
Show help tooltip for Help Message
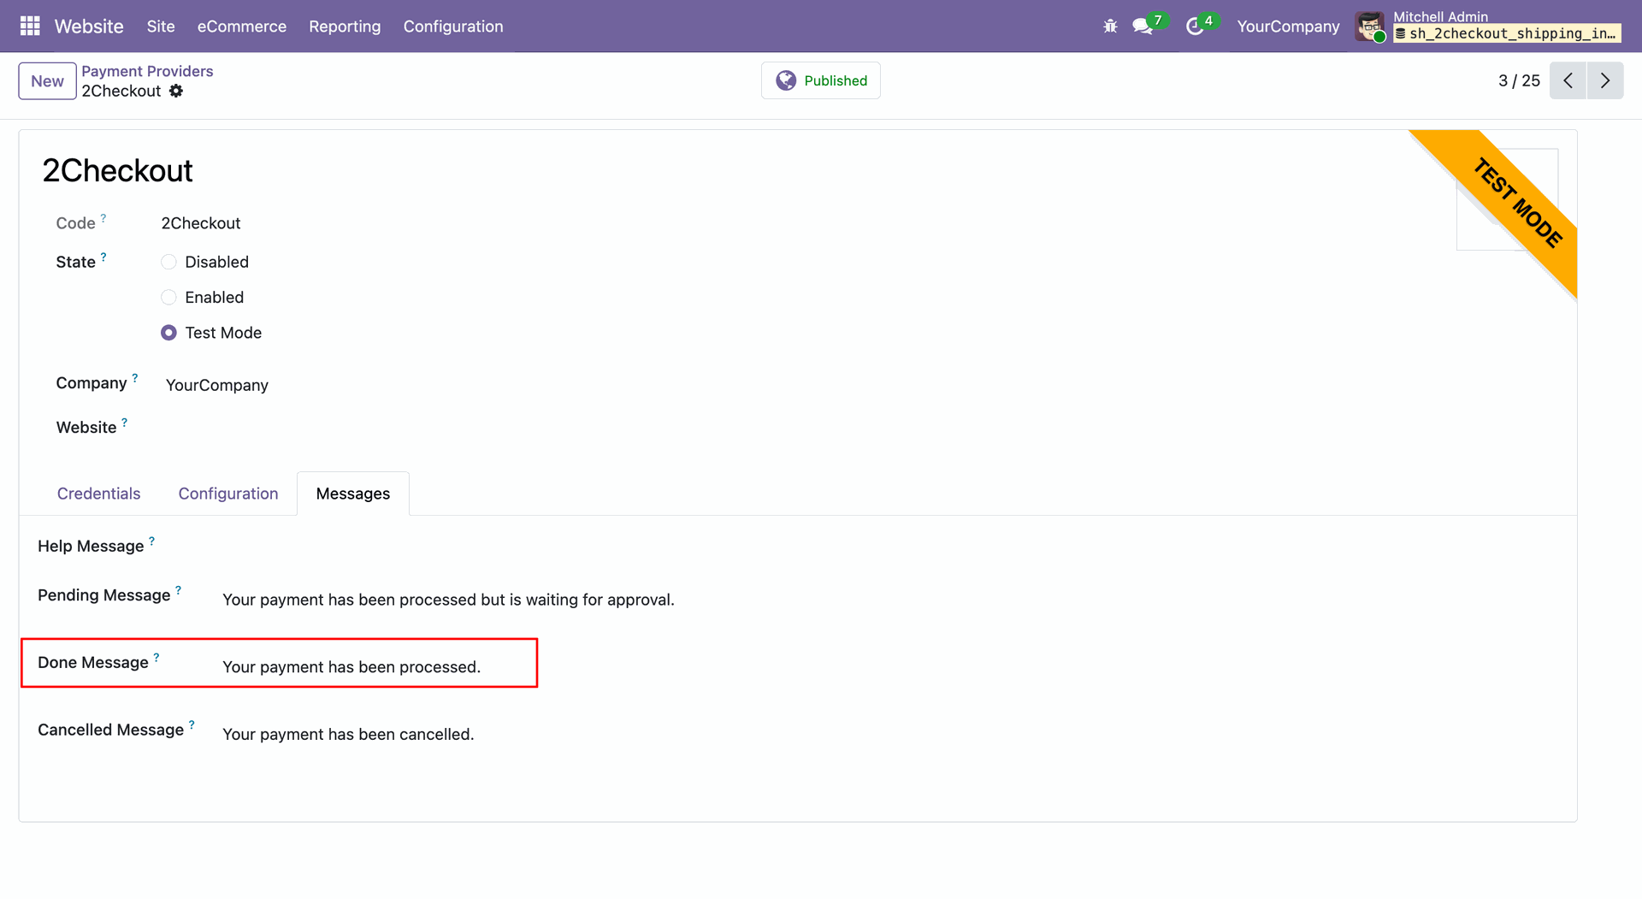[152, 541]
